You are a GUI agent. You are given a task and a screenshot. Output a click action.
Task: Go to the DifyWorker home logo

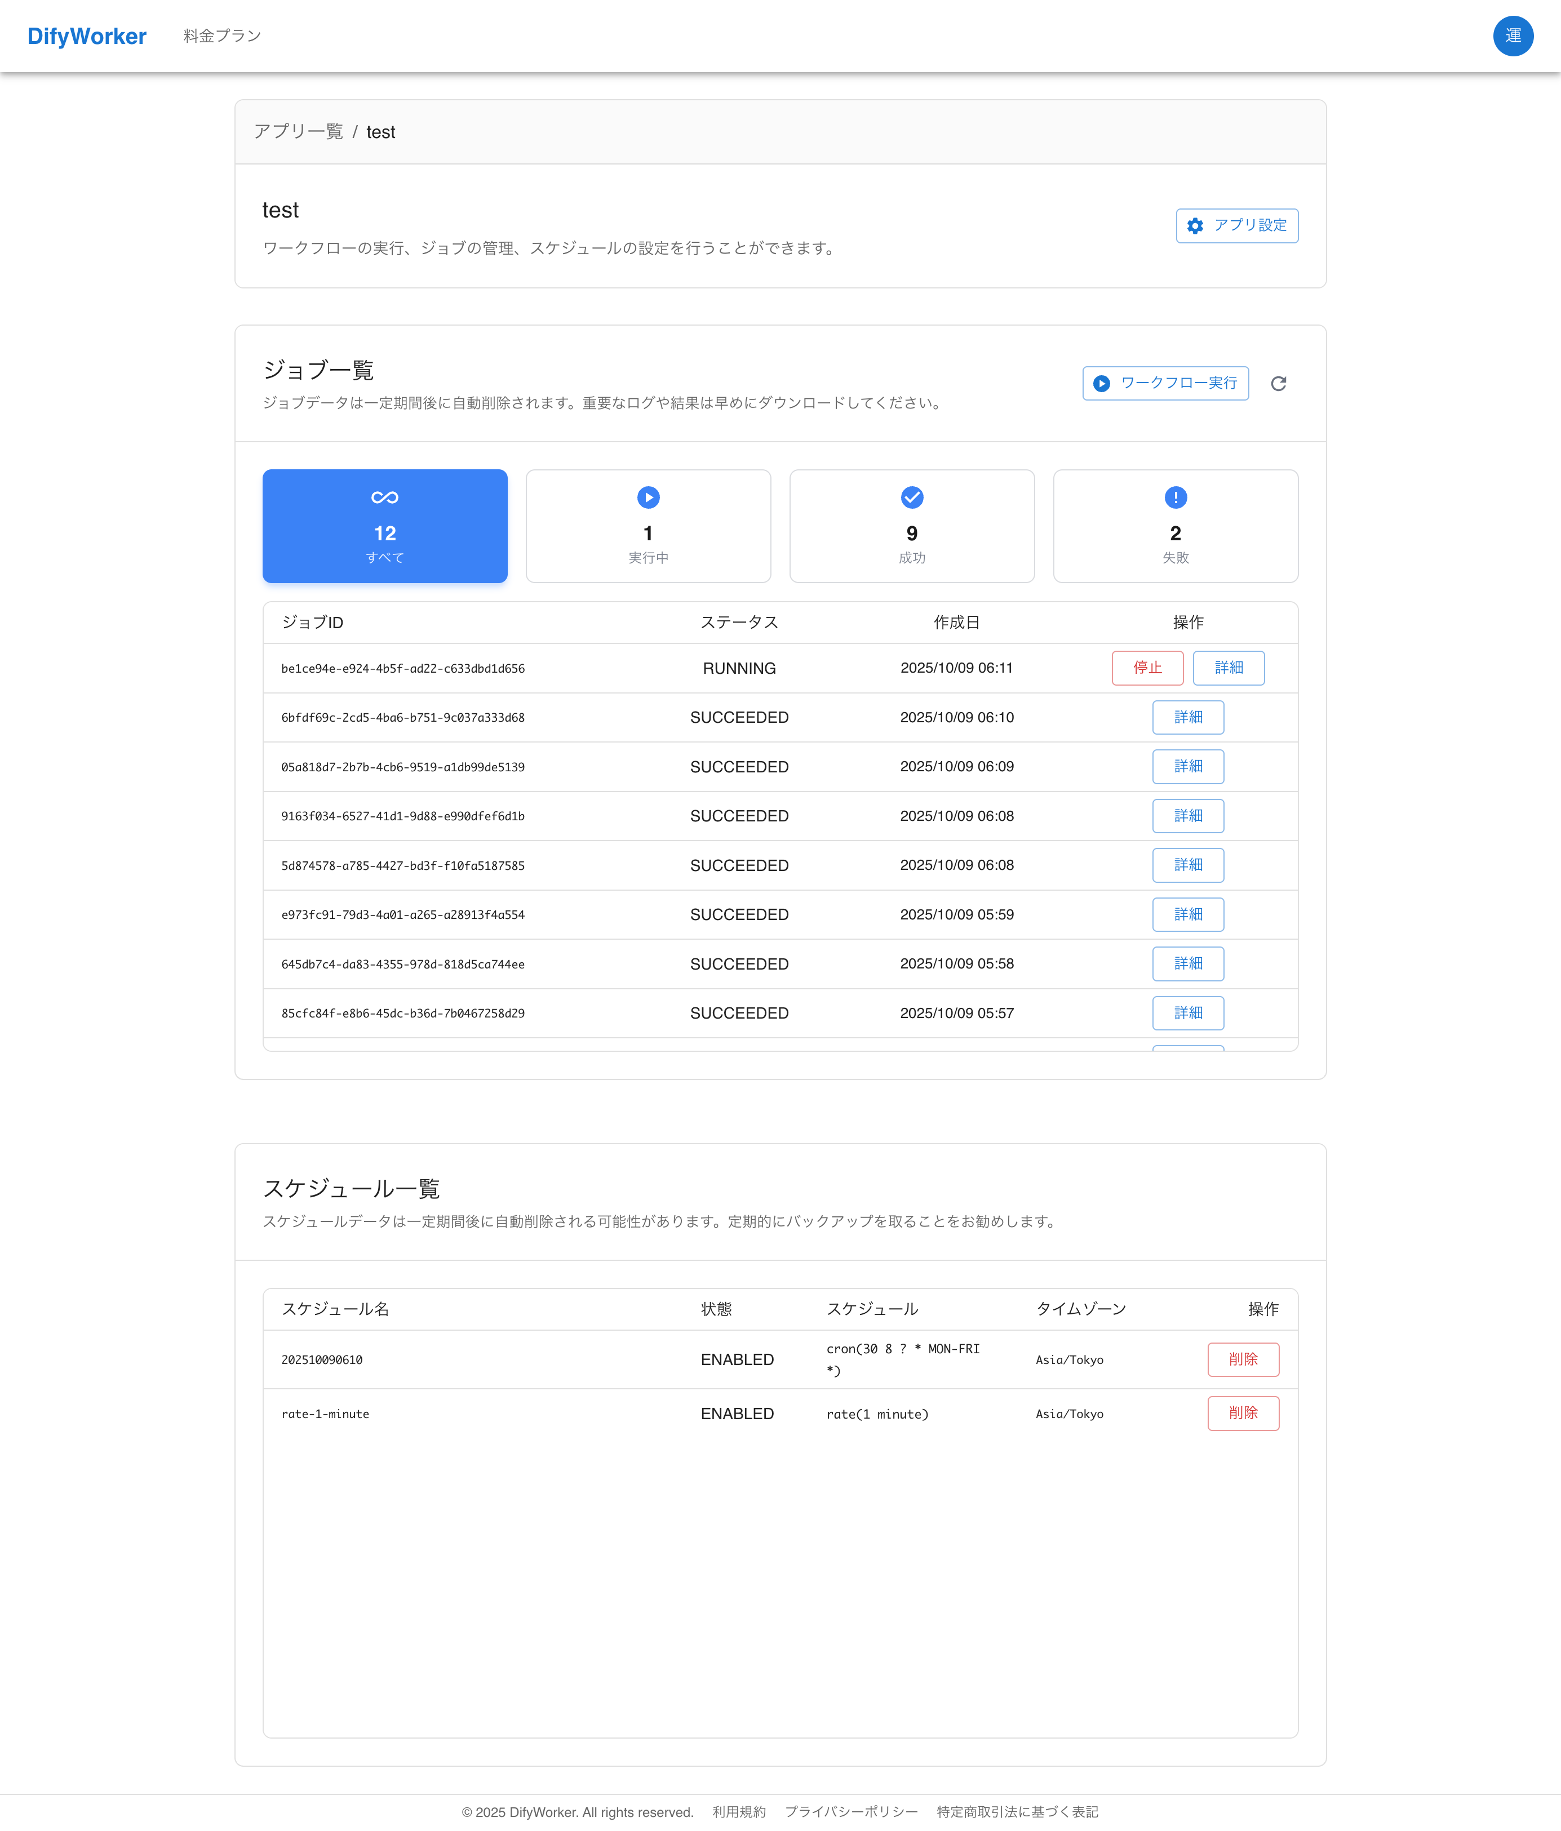pyautogui.click(x=87, y=36)
